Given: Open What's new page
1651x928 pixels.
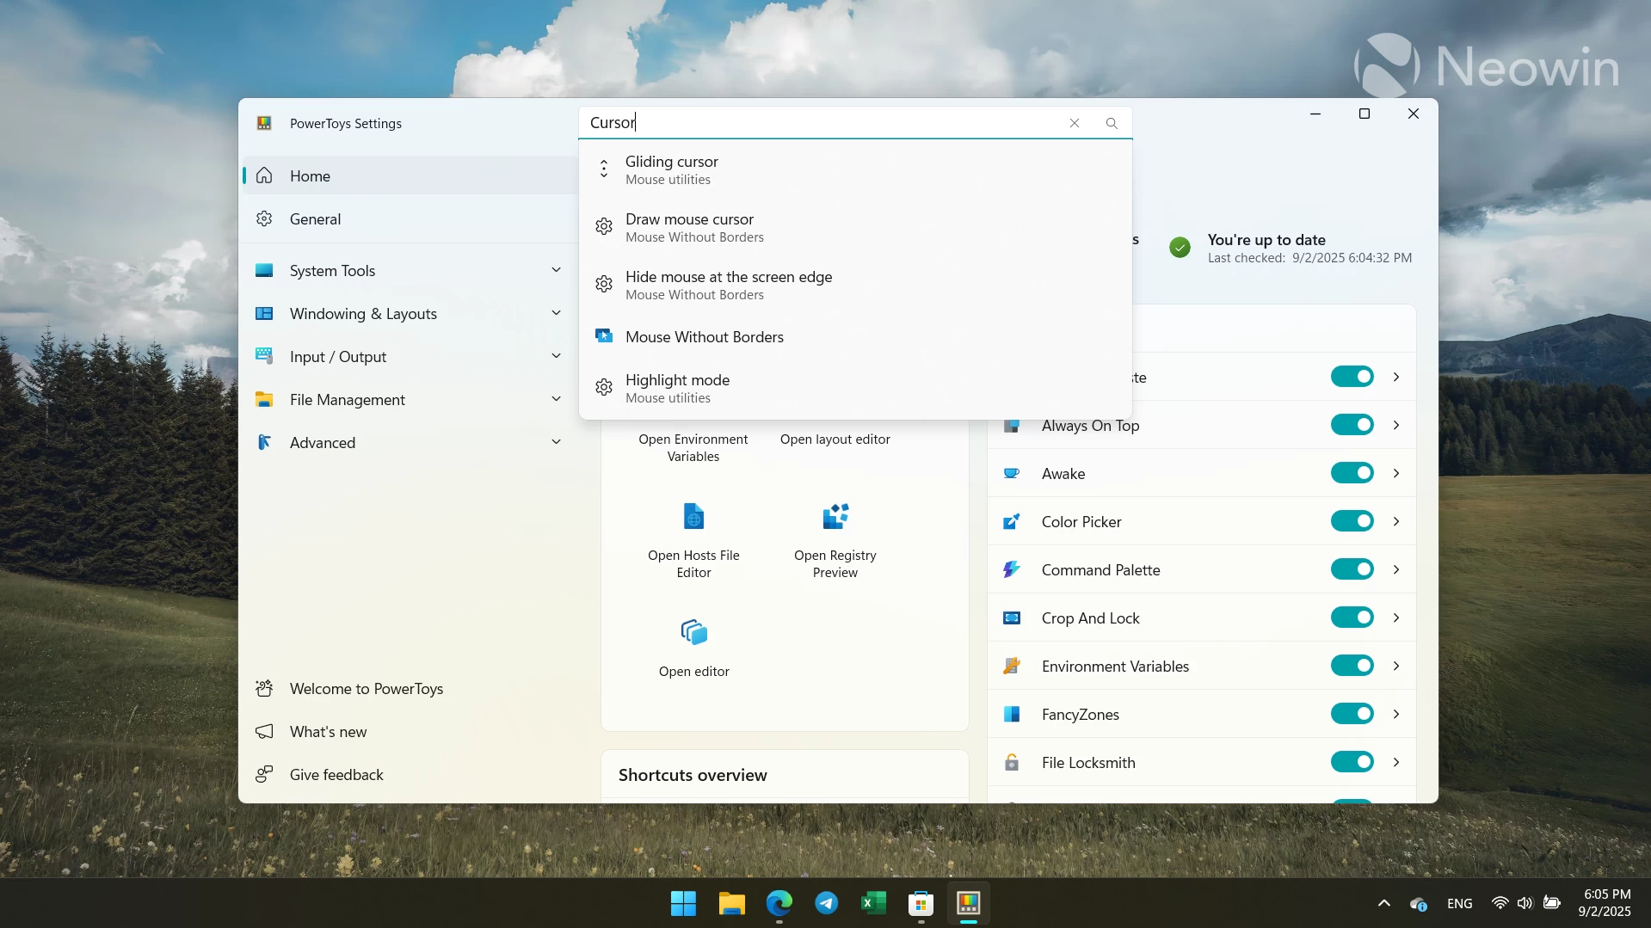Looking at the screenshot, I should tap(328, 732).
